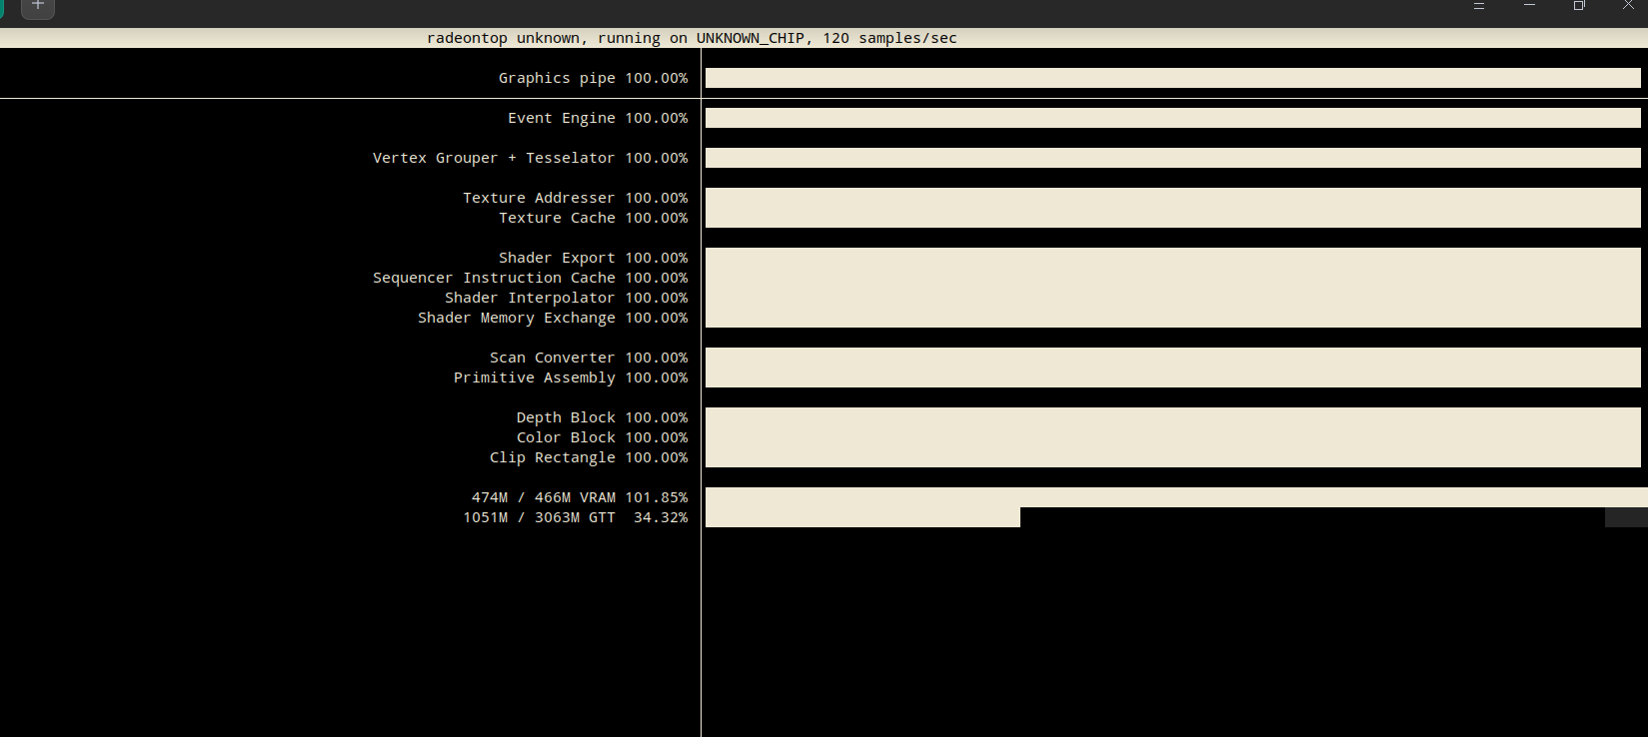Screen dimensions: 1648x737
Task: Click the Texture Cache label
Action: coord(557,218)
